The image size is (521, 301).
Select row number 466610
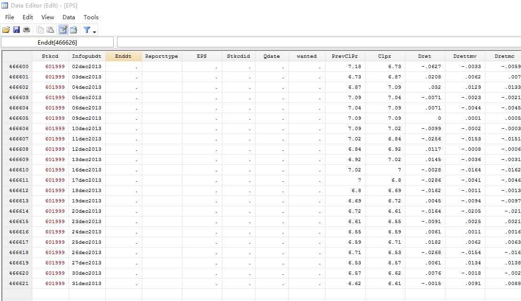17,170
